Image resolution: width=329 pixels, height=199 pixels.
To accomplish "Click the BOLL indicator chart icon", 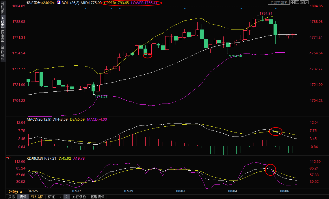I will (x=59, y=3).
